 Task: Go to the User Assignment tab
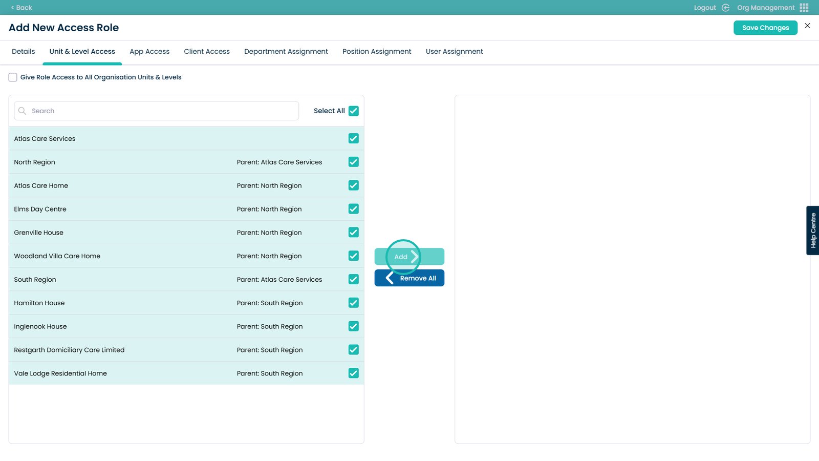(454, 52)
